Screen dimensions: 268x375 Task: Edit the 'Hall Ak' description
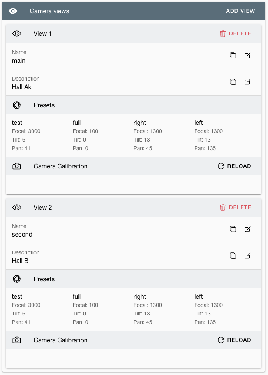click(x=248, y=82)
